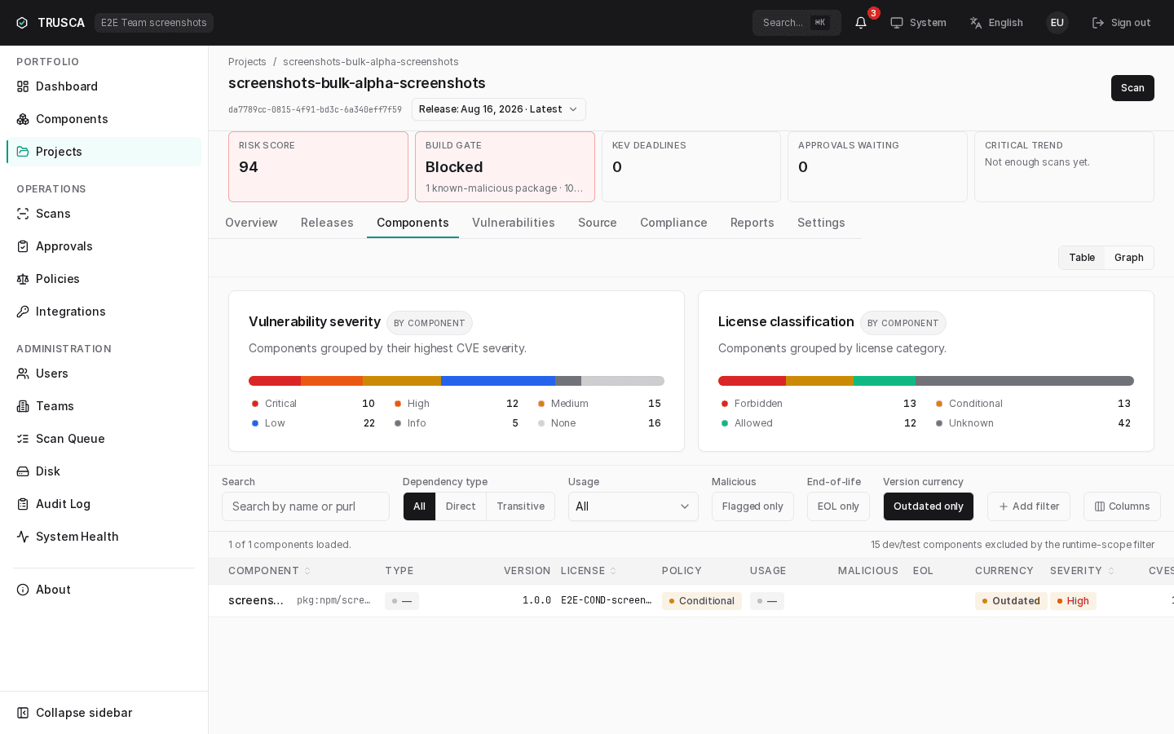1174x734 pixels.
Task: Click the E2E Team screenshots badge
Action: tap(154, 23)
